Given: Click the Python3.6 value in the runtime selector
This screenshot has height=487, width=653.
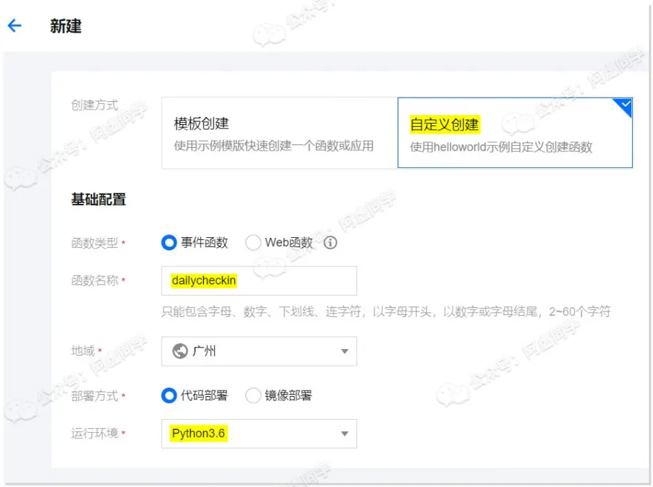Looking at the screenshot, I should (199, 434).
